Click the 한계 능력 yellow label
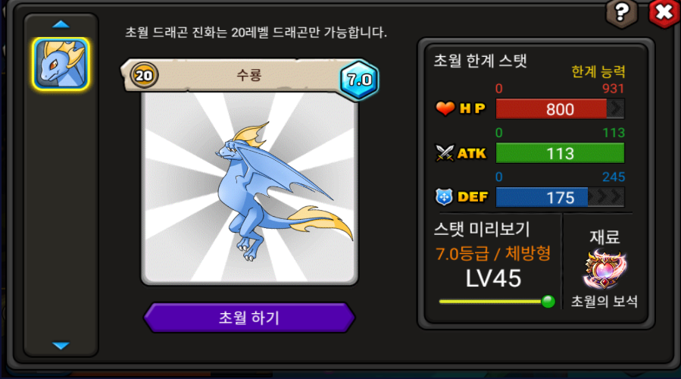The width and height of the screenshot is (681, 379). coord(598,71)
